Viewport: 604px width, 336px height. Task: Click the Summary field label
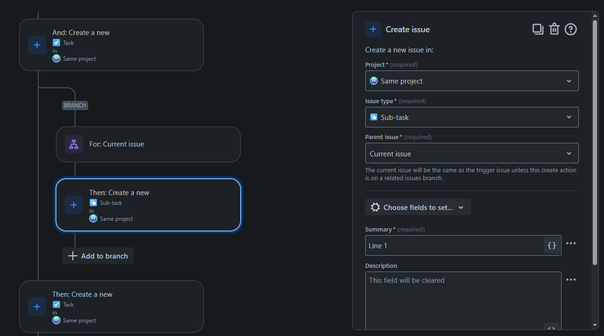click(378, 229)
